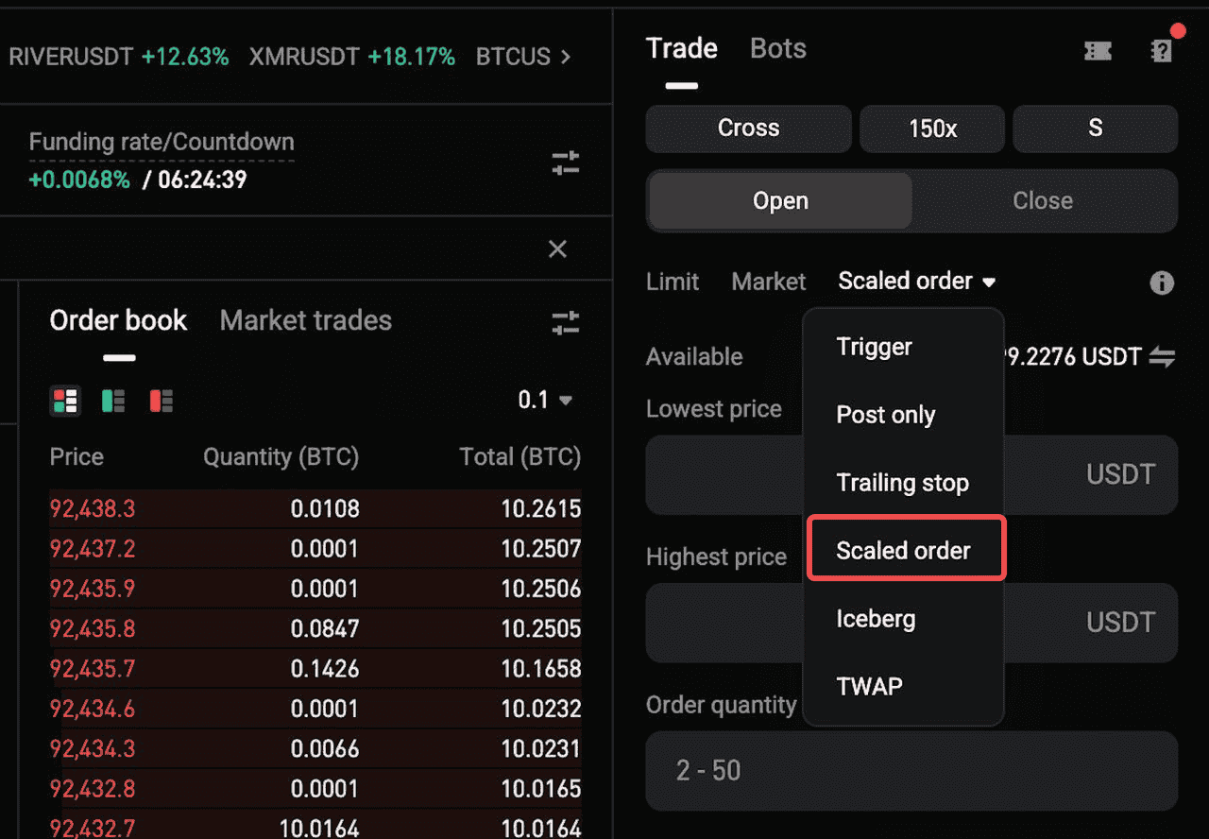Image resolution: width=1209 pixels, height=839 pixels.
Task: Open the 0.1 price precision dropdown
Action: [x=545, y=400]
